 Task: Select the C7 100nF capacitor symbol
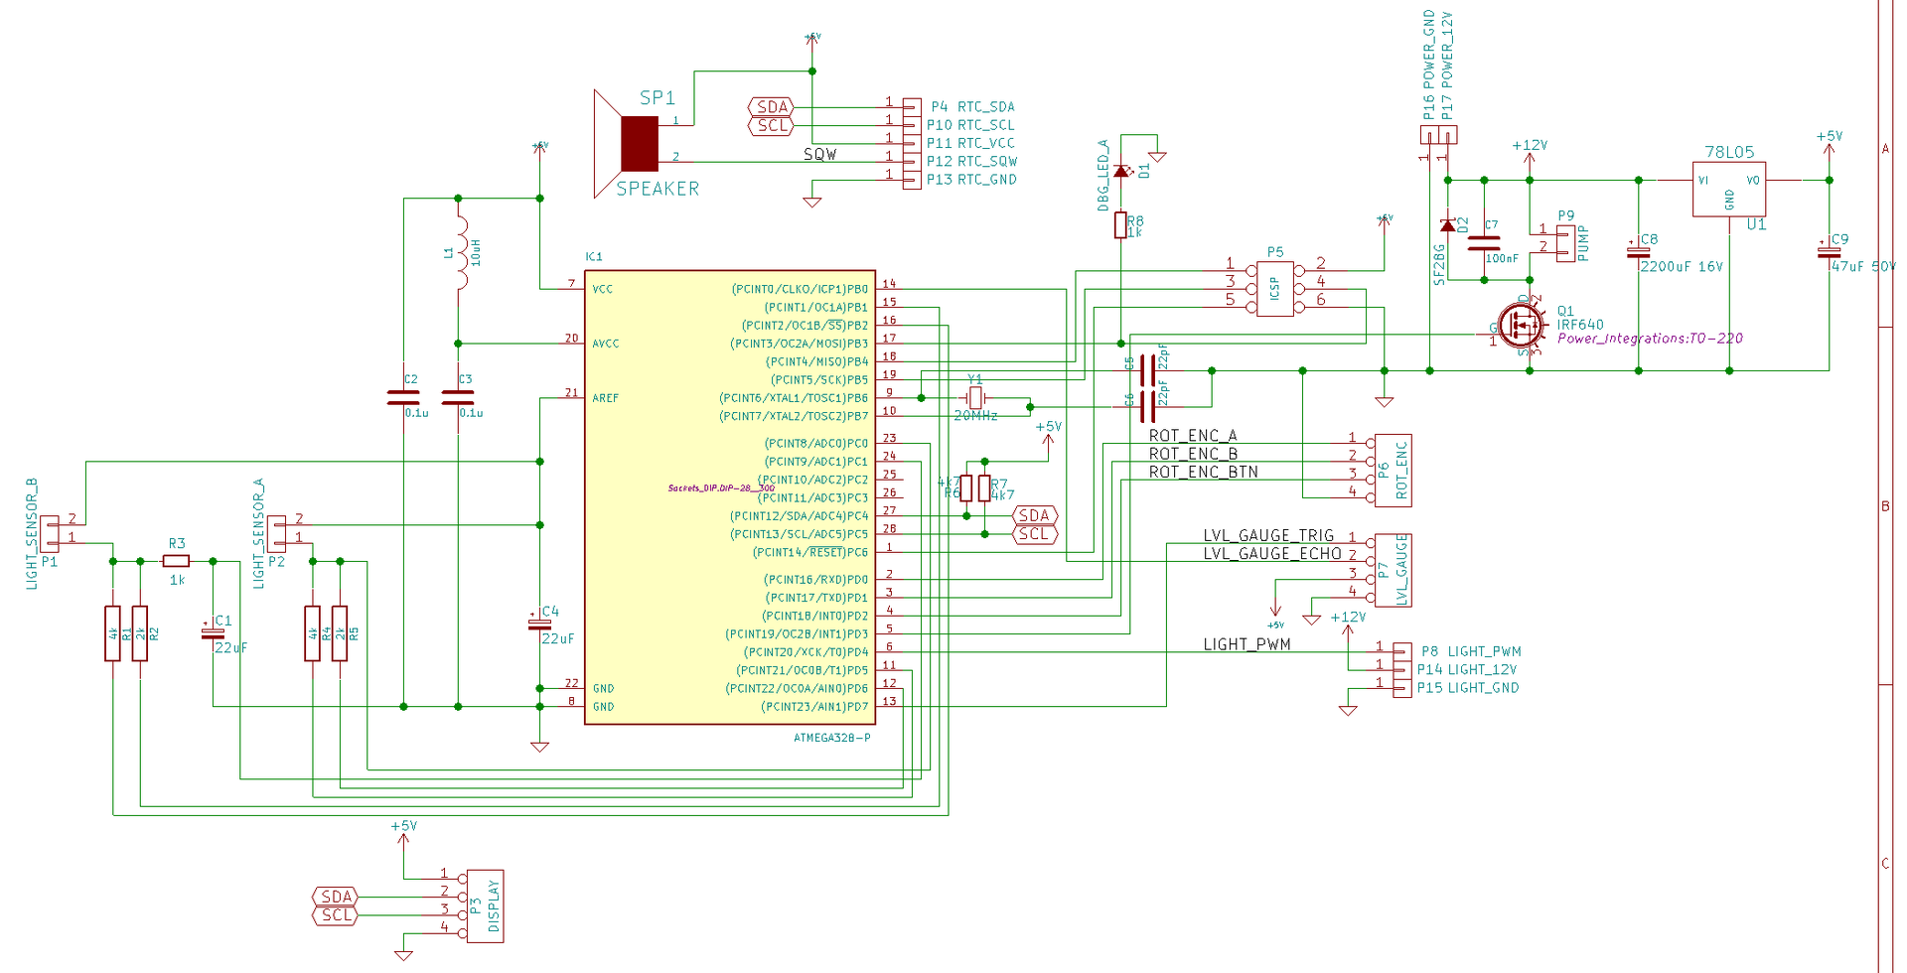point(1484,243)
